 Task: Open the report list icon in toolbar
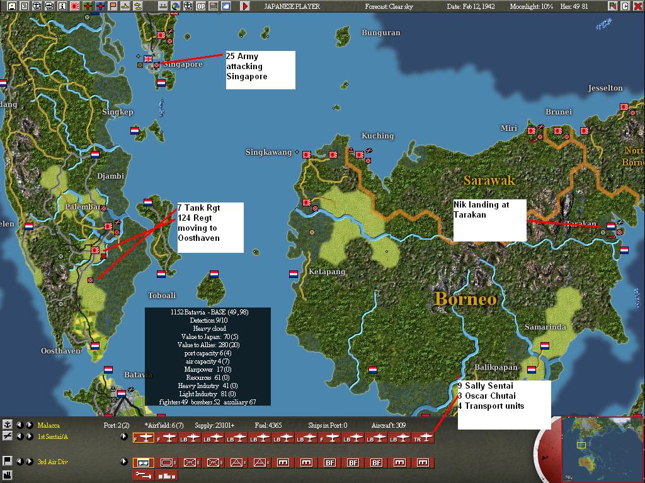click(x=25, y=6)
